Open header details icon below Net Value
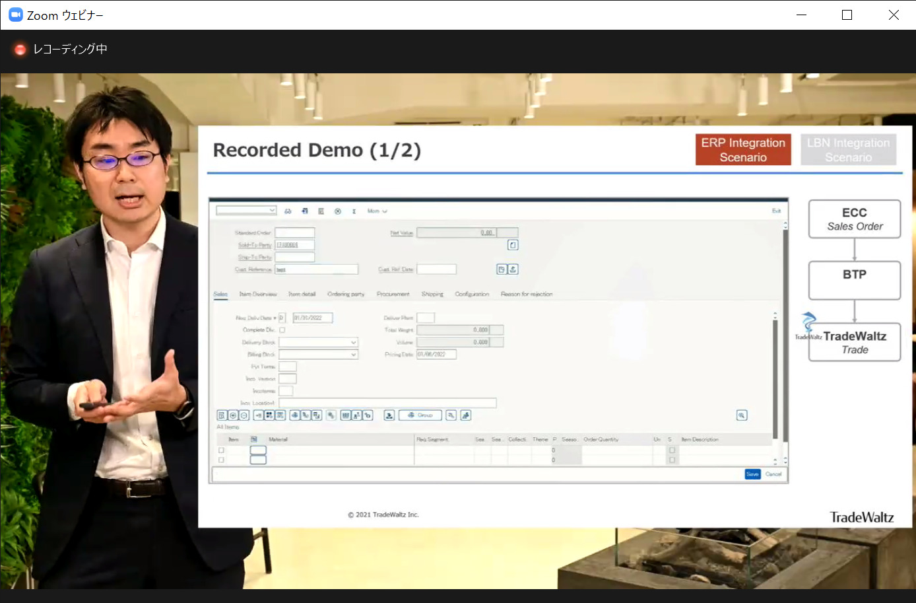The image size is (916, 603). coord(513,245)
